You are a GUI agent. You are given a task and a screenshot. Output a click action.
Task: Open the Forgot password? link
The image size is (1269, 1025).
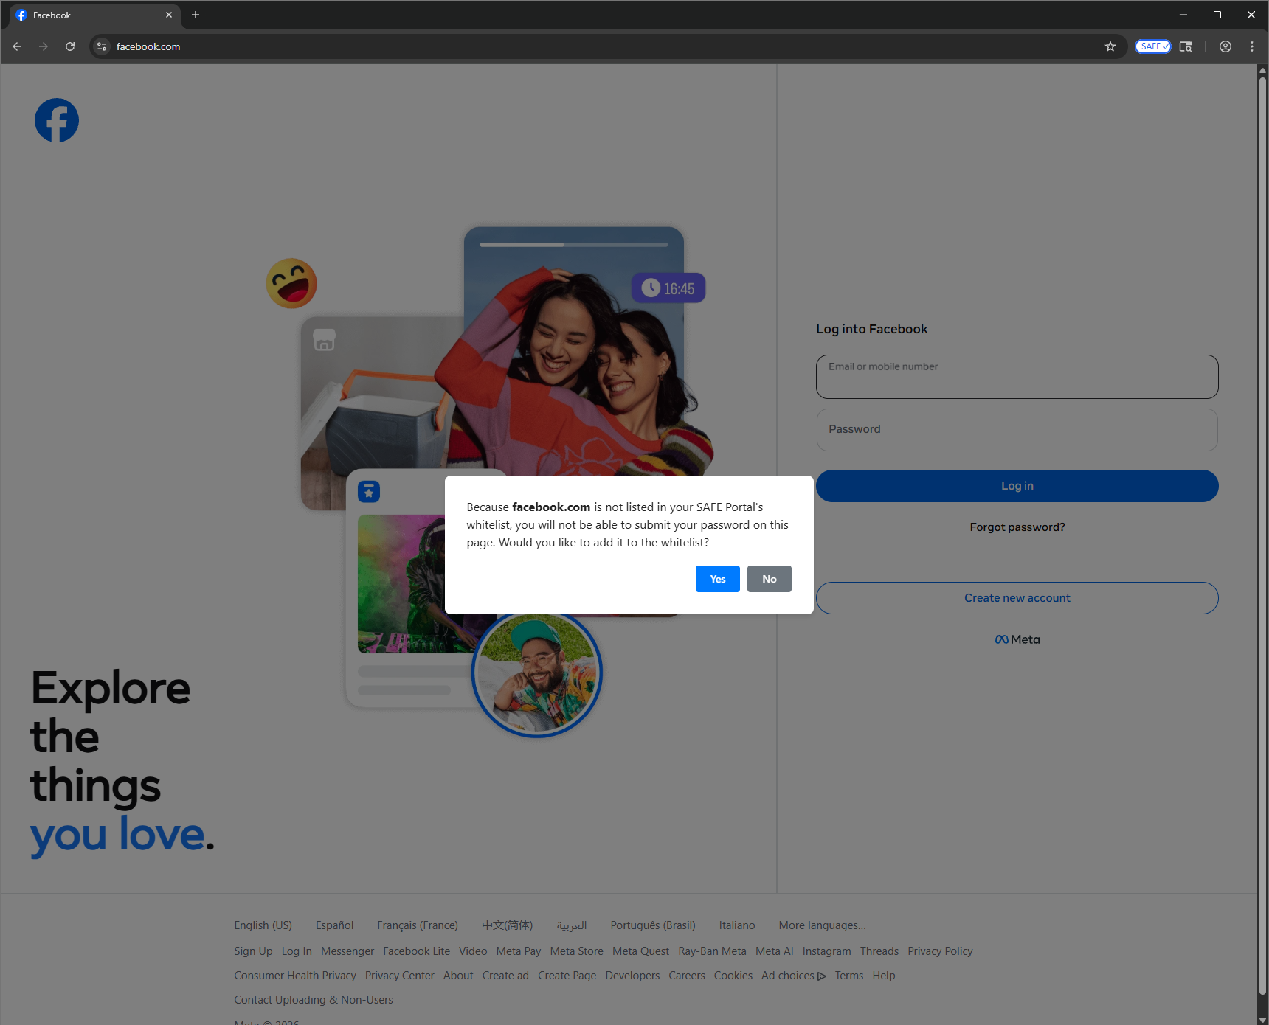click(1017, 527)
